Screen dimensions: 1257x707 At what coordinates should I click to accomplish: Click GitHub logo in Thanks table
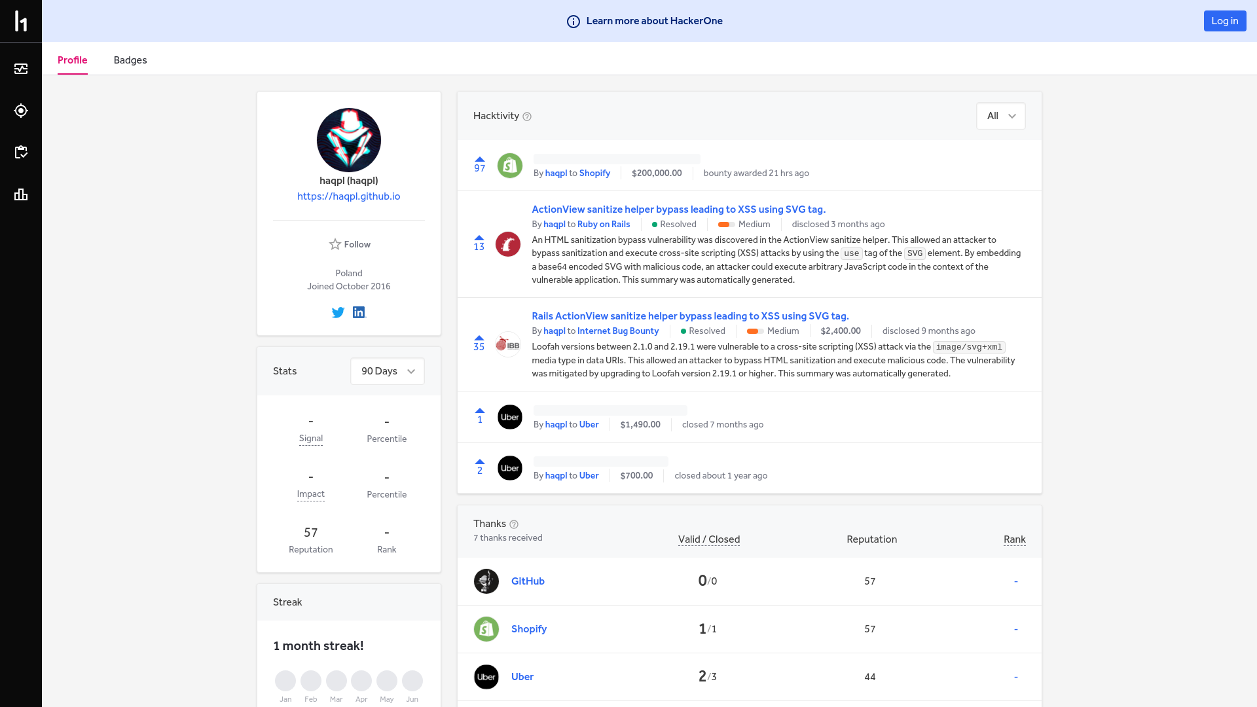486,581
